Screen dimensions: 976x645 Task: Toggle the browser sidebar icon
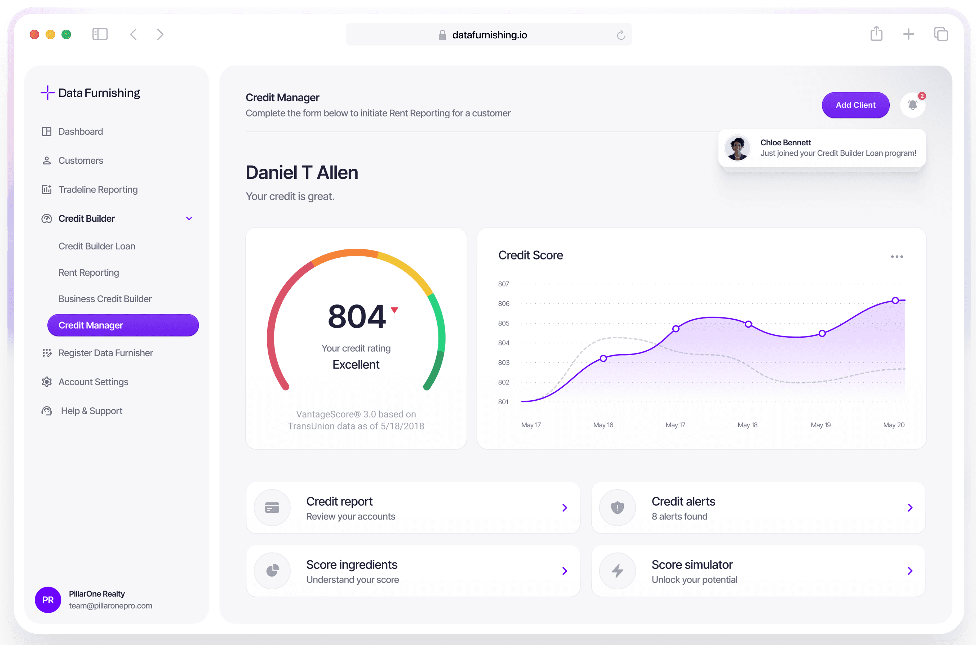coord(100,34)
